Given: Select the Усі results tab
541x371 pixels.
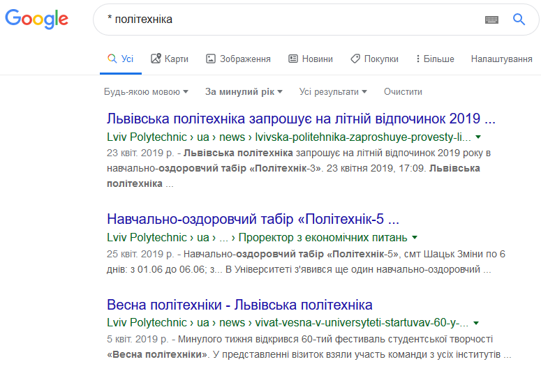Looking at the screenshot, I should tap(120, 59).
